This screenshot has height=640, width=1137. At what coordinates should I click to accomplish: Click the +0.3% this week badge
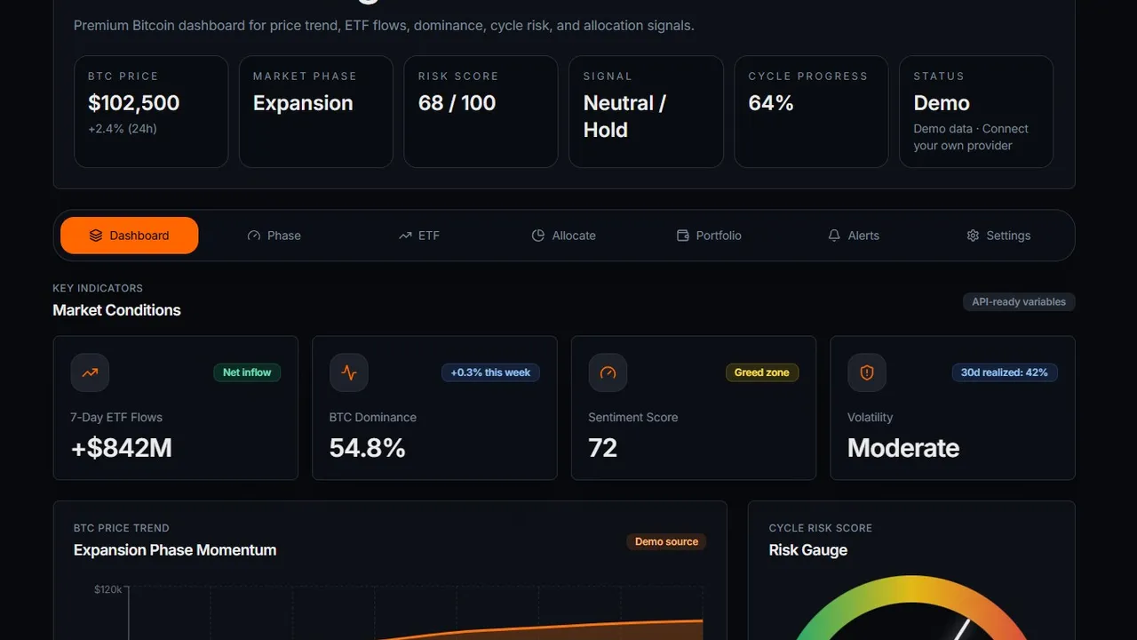point(490,372)
